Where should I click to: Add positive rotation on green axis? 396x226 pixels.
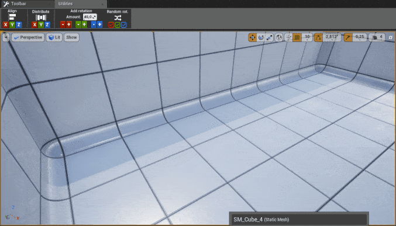point(84,25)
